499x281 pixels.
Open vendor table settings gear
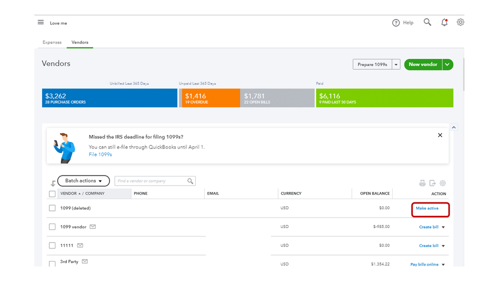443,183
